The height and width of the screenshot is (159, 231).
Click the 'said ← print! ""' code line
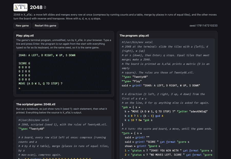pos(137,138)
